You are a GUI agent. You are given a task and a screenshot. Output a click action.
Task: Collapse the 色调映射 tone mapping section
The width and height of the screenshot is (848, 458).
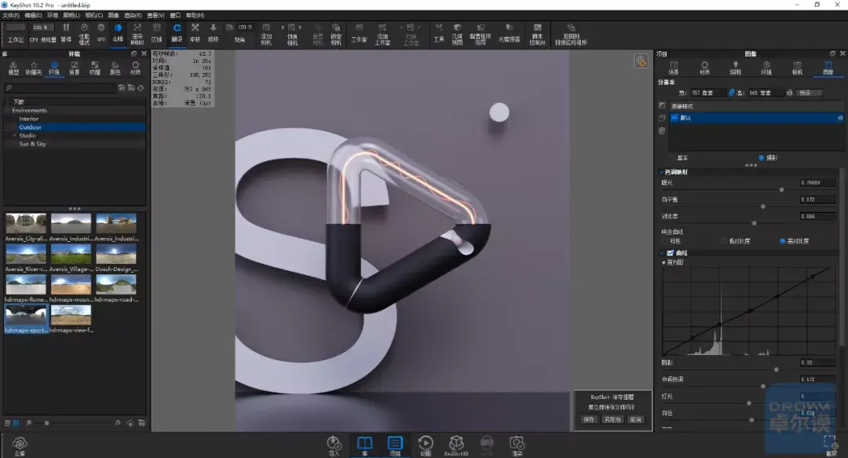pos(661,172)
